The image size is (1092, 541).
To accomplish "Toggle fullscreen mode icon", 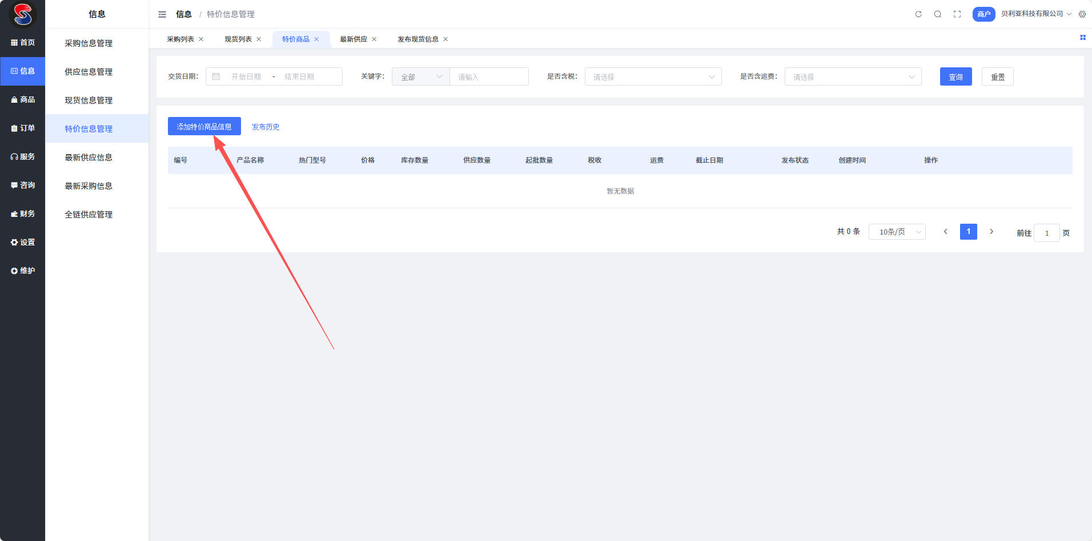I will pos(957,14).
